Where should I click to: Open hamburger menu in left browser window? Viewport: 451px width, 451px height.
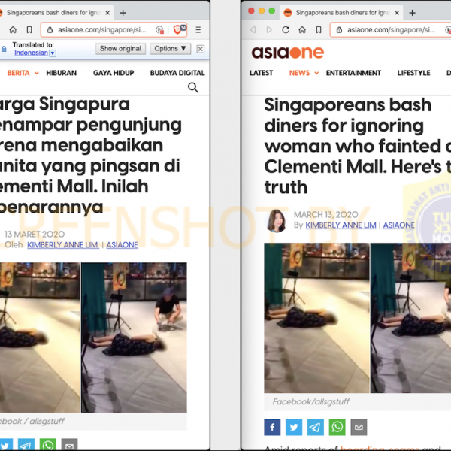[198, 29]
